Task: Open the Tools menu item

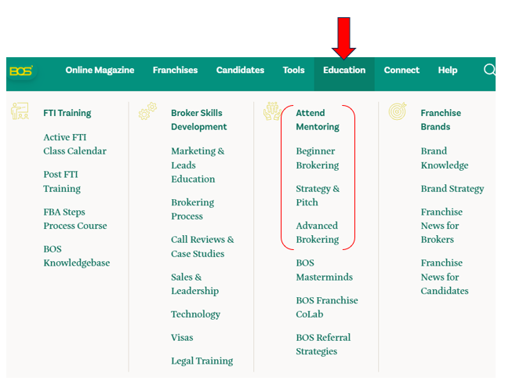Action: pos(294,71)
